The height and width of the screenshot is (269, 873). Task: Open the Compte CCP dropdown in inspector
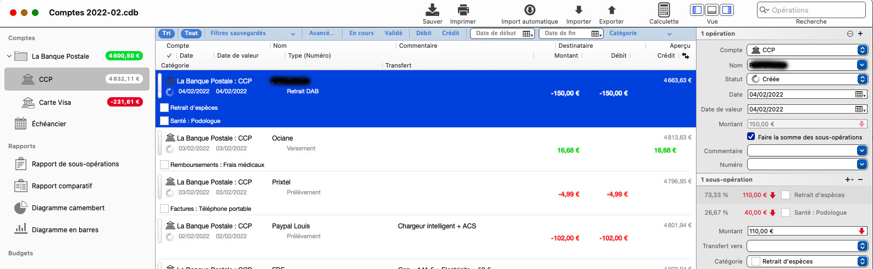coord(806,50)
